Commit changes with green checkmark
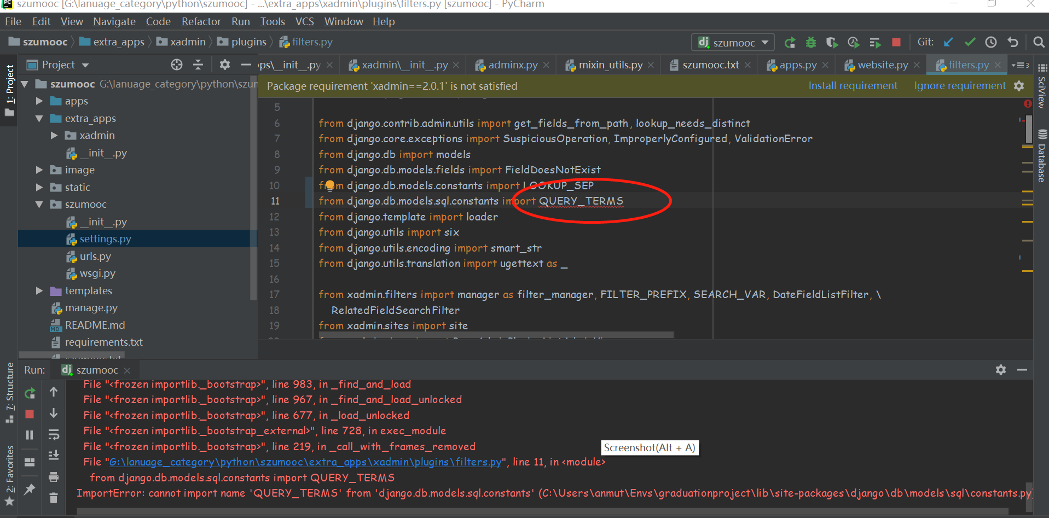Viewport: 1049px width, 518px height. click(x=970, y=42)
